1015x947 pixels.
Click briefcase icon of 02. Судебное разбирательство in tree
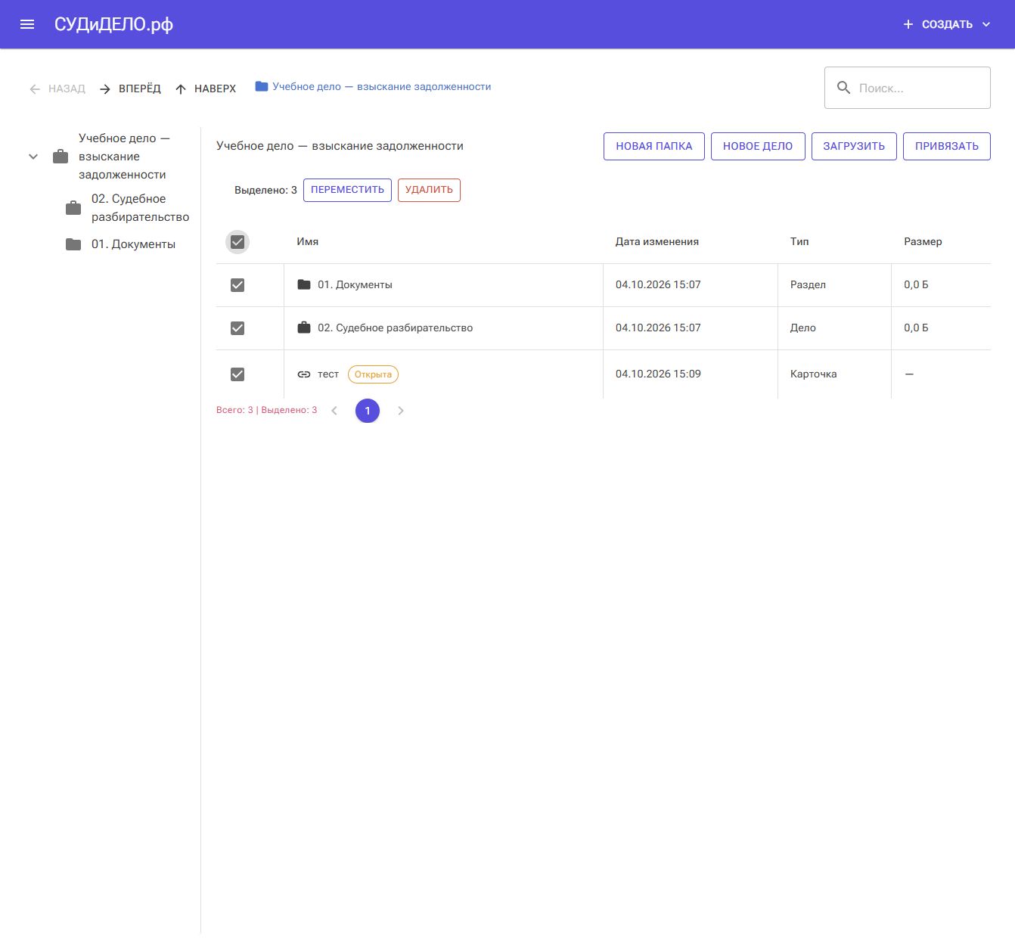(73, 208)
